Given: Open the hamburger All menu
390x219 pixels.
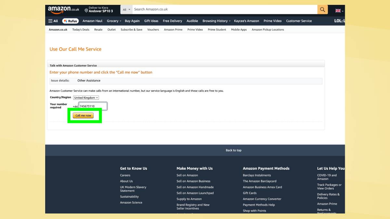Looking at the screenshot, I should [53, 21].
